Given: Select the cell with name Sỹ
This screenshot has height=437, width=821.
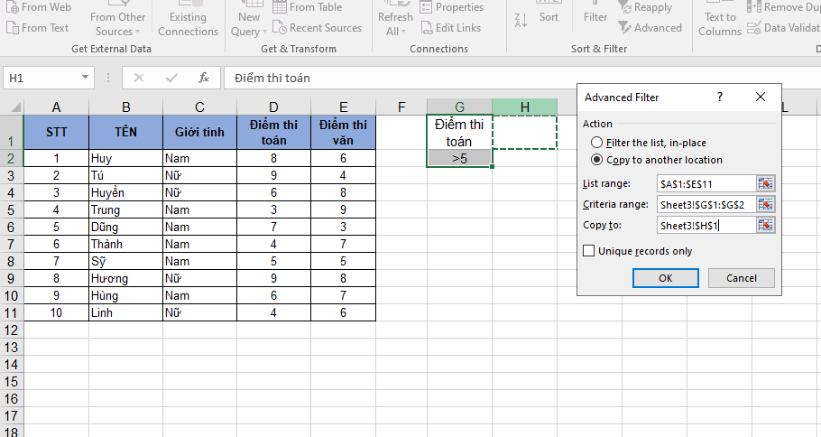Looking at the screenshot, I should pos(125,262).
